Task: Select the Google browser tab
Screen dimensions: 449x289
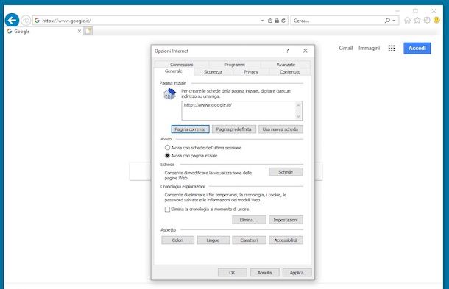Action: tap(43, 31)
